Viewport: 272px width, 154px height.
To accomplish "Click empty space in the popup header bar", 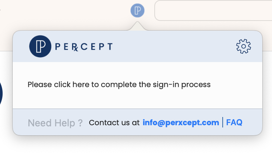I will coord(173,46).
